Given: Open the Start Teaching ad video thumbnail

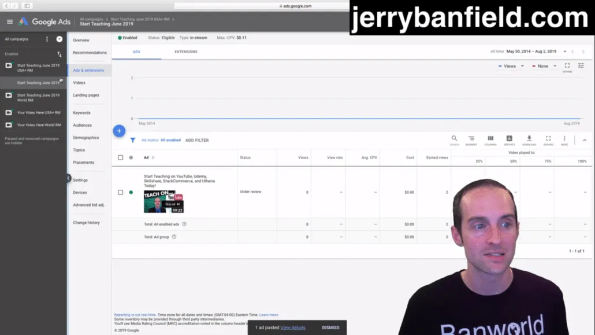Looking at the screenshot, I should (x=163, y=201).
